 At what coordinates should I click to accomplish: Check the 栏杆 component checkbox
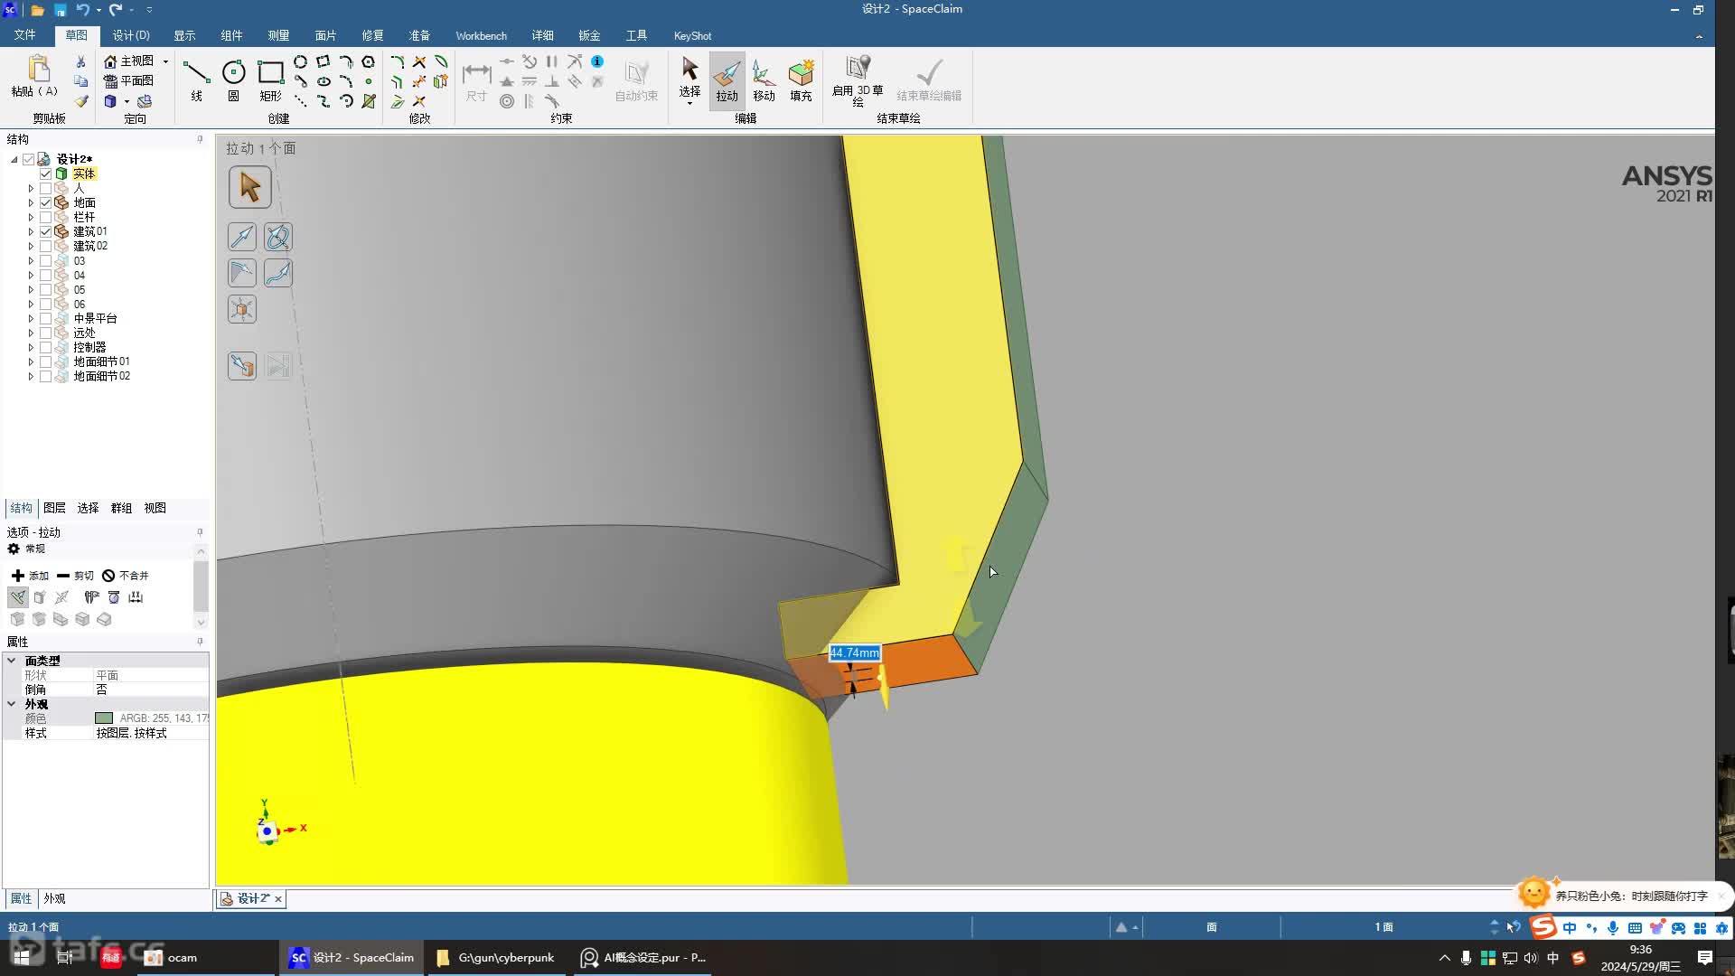(x=45, y=217)
